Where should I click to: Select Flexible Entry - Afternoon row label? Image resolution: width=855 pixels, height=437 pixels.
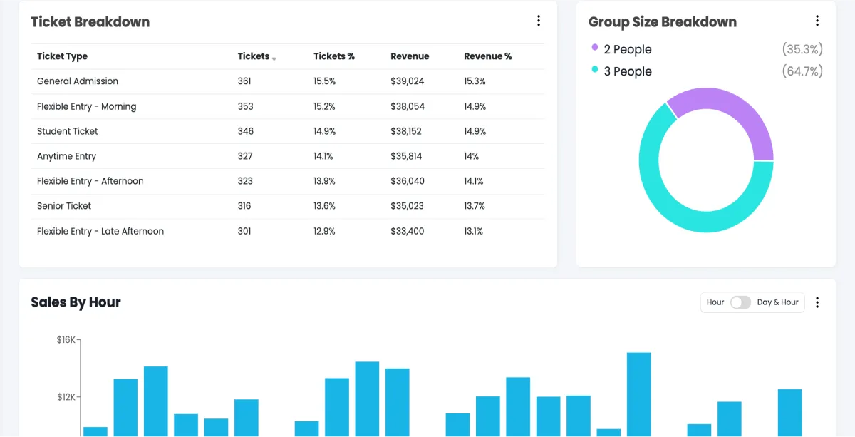(90, 181)
